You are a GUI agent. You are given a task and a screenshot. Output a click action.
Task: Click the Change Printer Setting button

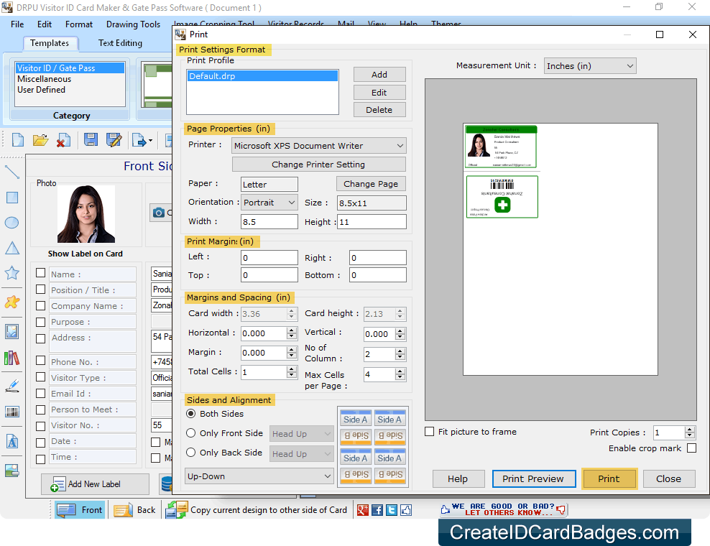coord(319,165)
